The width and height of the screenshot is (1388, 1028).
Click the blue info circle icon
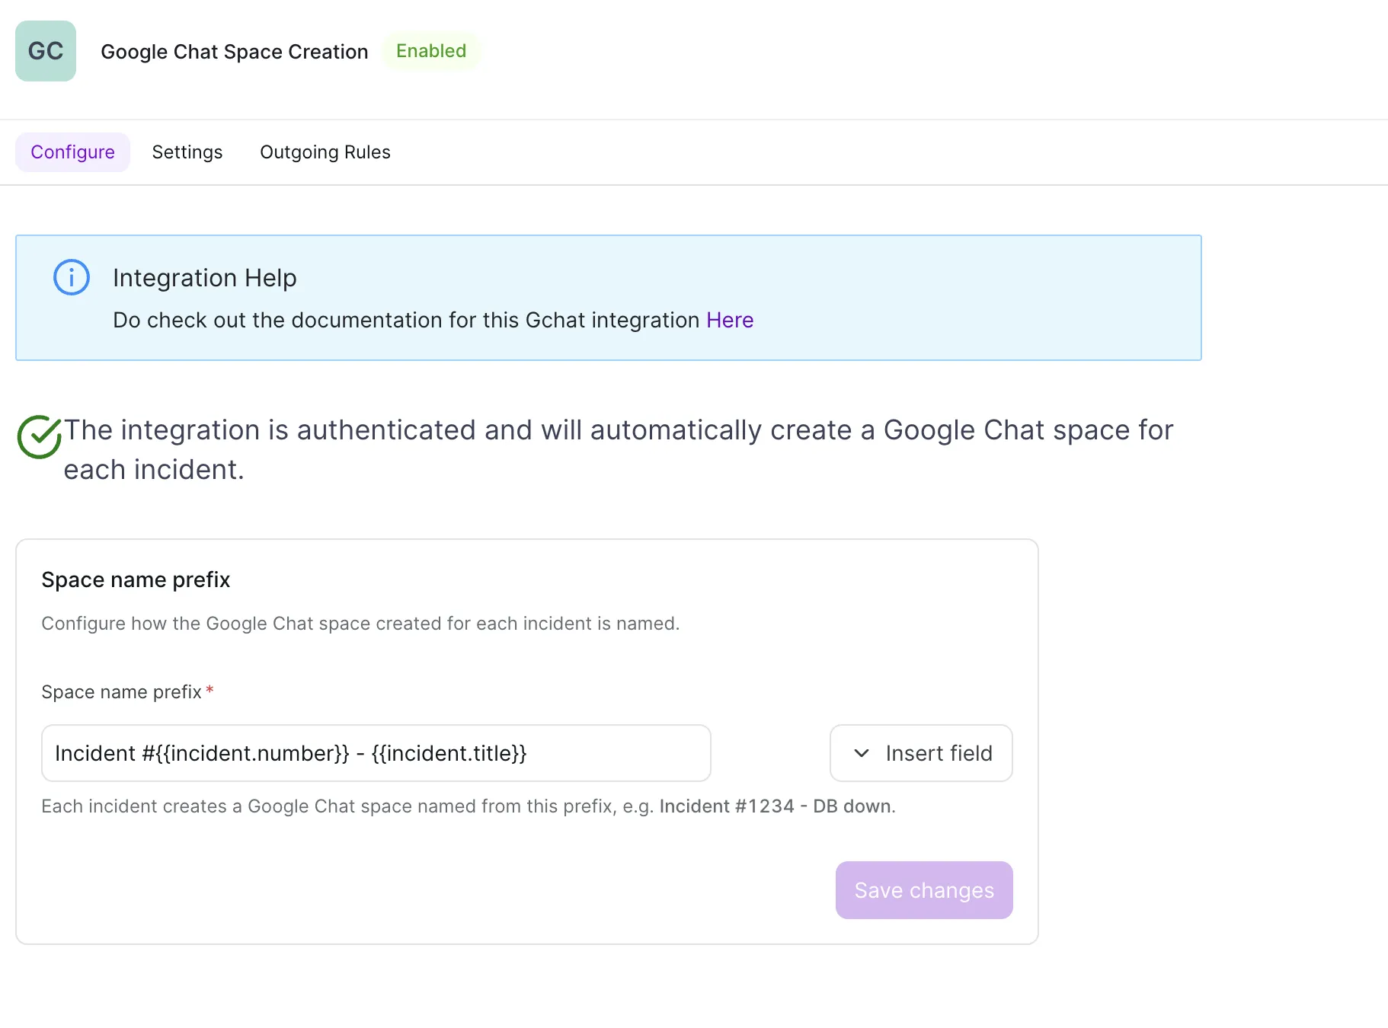pos(72,277)
